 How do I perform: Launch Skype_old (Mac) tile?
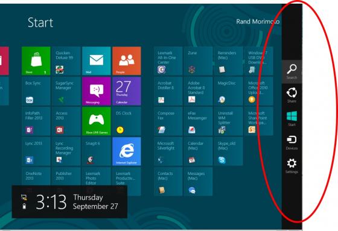tap(229, 151)
